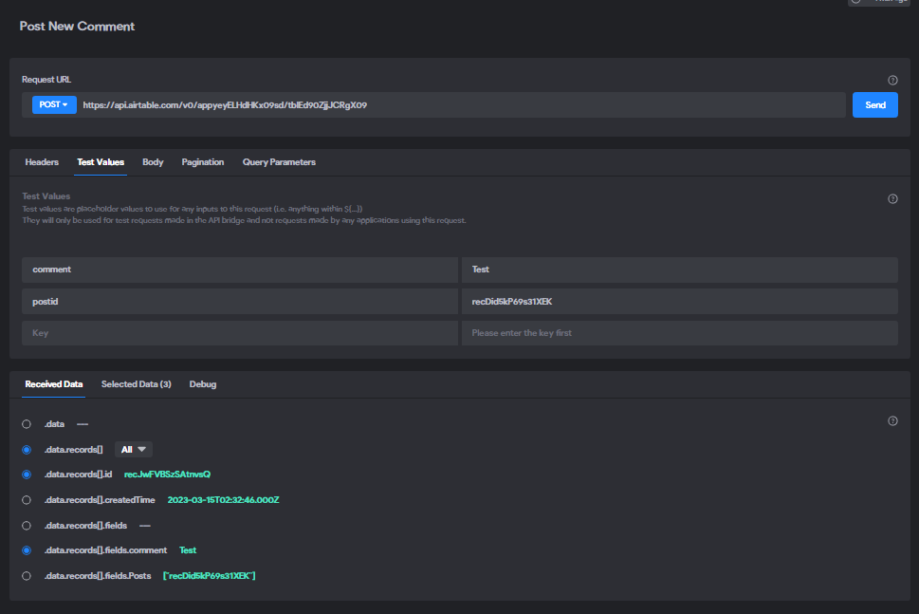This screenshot has width=919, height=614.
Task: Click the Posts array value ["recDid5kP69s31XEK"]
Action: 210,576
